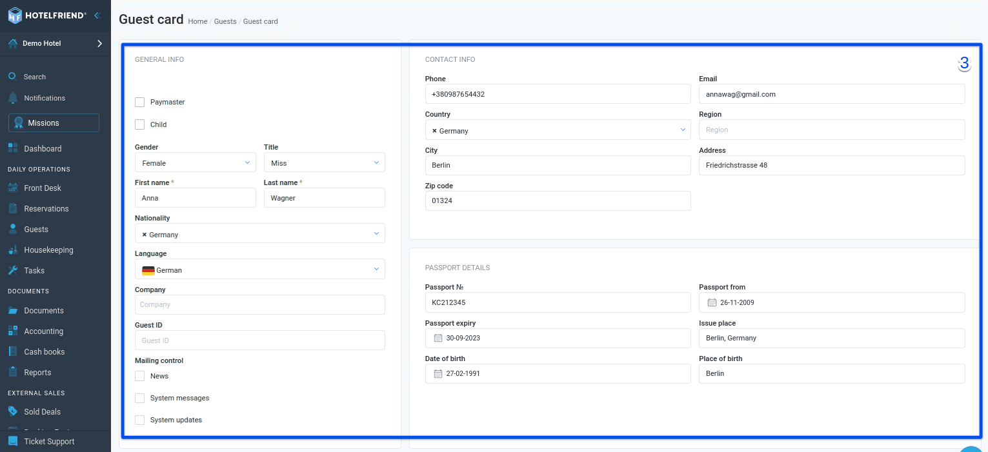This screenshot has height=452, width=988.
Task: Click the empty Company field
Action: [260, 304]
